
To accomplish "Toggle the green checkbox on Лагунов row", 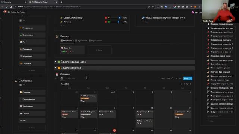I will click(109, 22).
